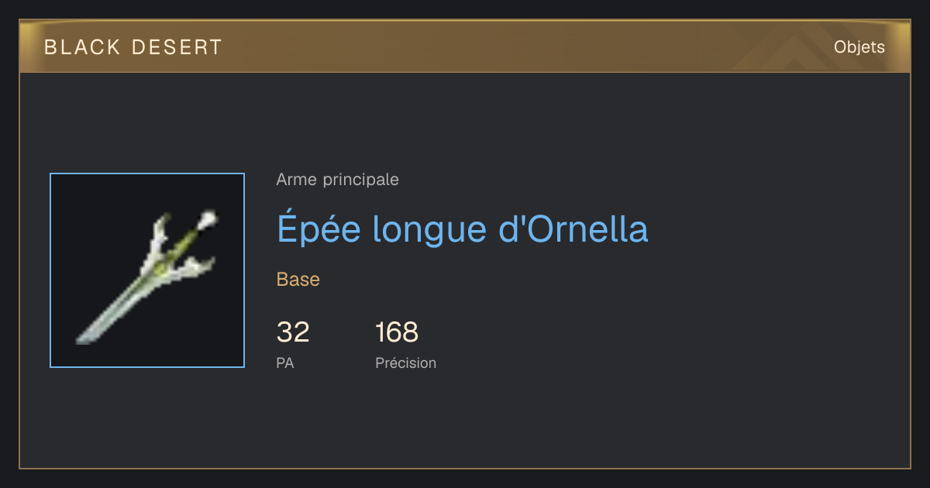Click the word BLACK in the header
The width and height of the screenshot is (930, 488).
83,47
